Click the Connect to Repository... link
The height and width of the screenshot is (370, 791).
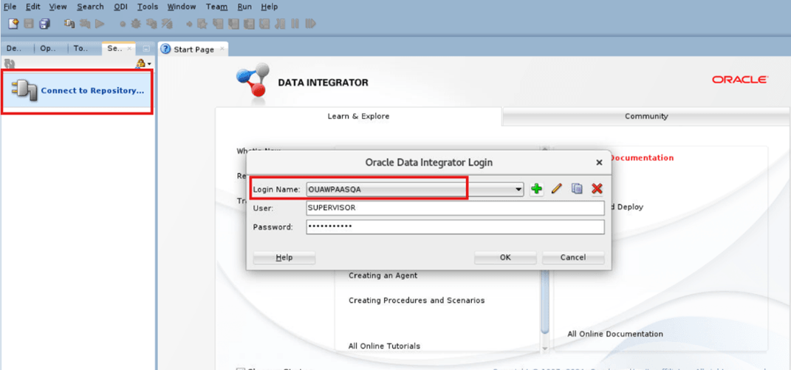coord(92,91)
